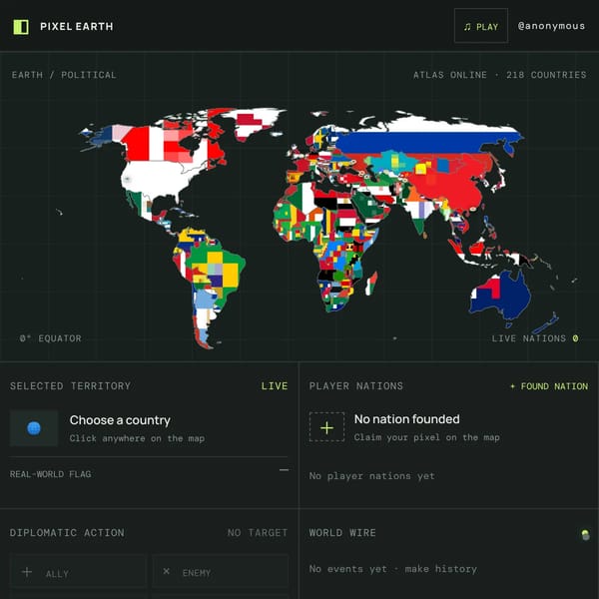Click the World Wire status indicator dot
Image resolution: width=599 pixels, height=599 pixels.
click(x=585, y=534)
